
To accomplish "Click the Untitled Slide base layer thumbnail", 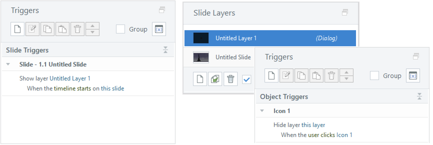I will pos(201,57).
